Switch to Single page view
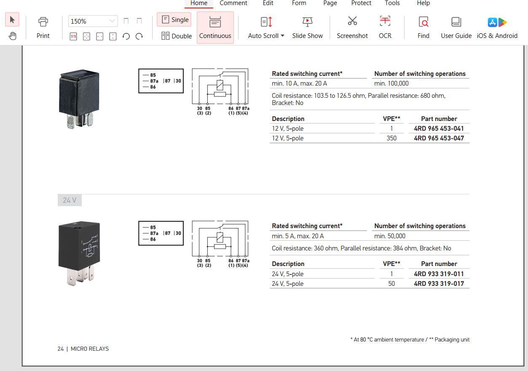This screenshot has height=371, width=528. 174,20
